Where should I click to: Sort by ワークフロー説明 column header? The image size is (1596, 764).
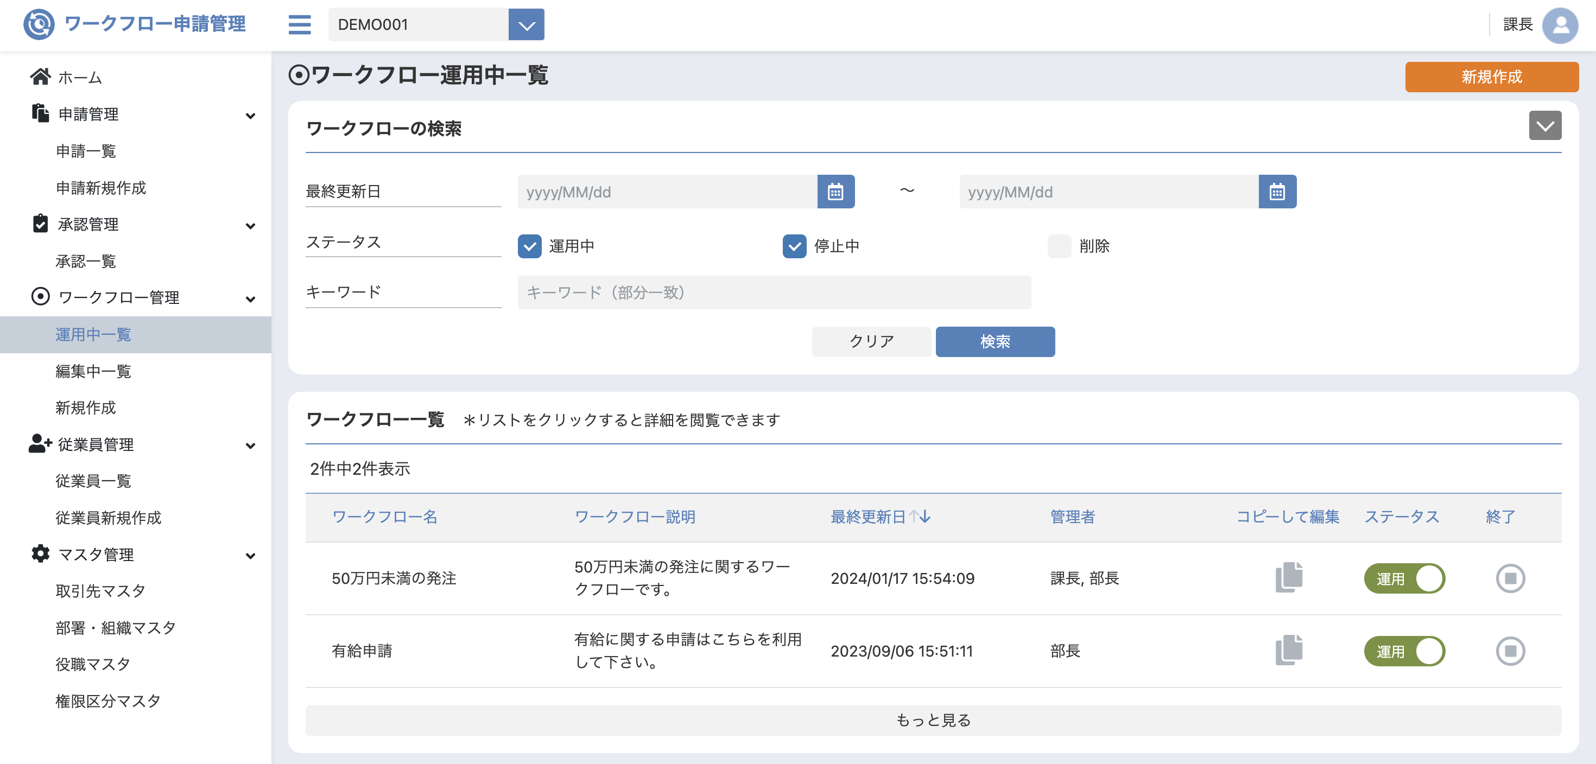point(635,517)
